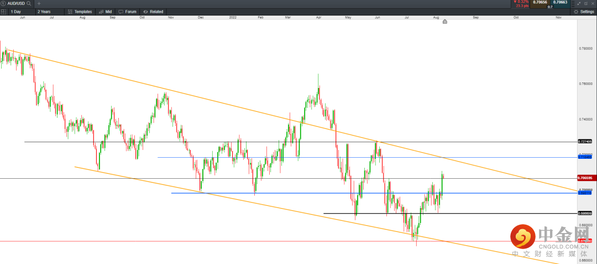The width and height of the screenshot is (597, 264).
Task: Click the 23.3 pts change value
Action: click(522, 6)
